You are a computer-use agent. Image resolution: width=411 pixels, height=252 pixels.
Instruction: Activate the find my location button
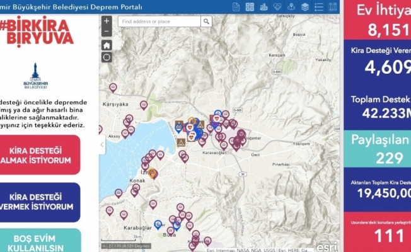pyautogui.click(x=107, y=57)
